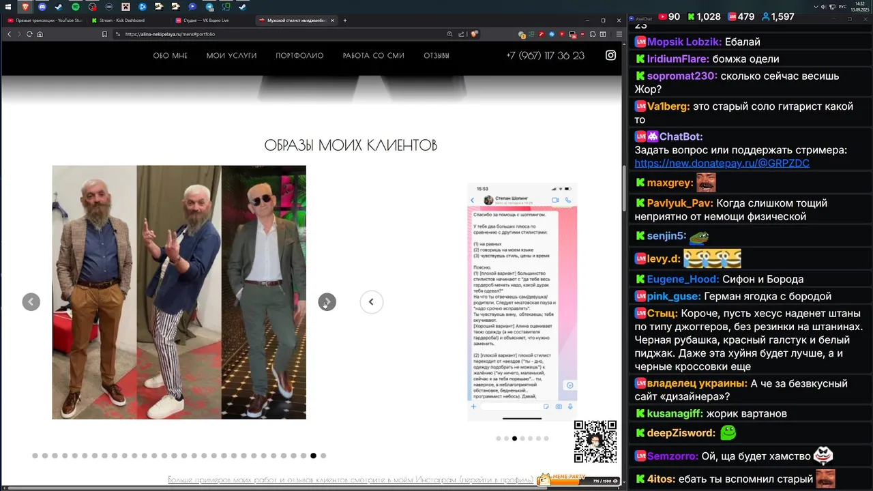Click the VK Live viewer count 479

click(741, 17)
